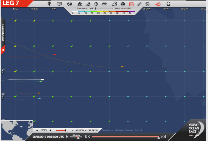Click the location pin icon in toolbar
The width and height of the screenshot is (208, 141).
click(x=49, y=4)
